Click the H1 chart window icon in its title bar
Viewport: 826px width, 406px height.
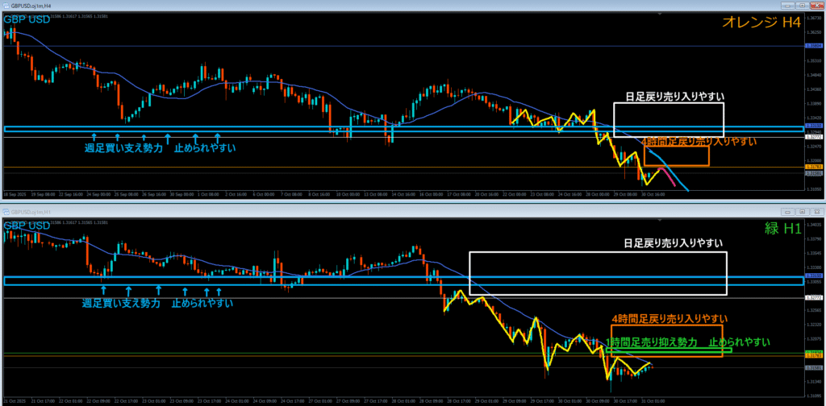coord(5,211)
